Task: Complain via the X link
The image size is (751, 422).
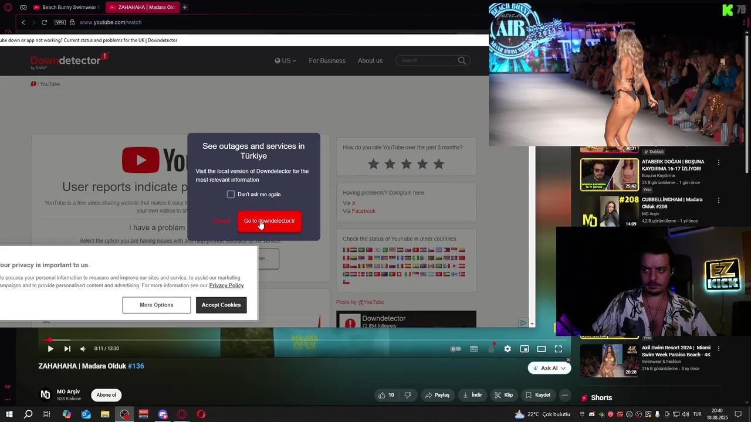Action: pyautogui.click(x=353, y=203)
